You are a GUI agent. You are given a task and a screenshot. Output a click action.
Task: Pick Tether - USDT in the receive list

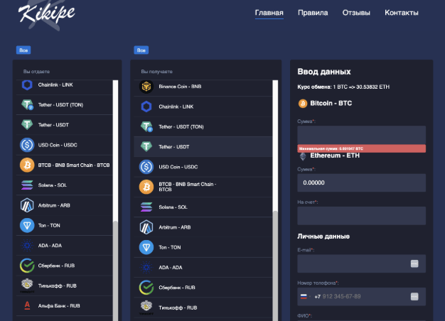(203, 146)
